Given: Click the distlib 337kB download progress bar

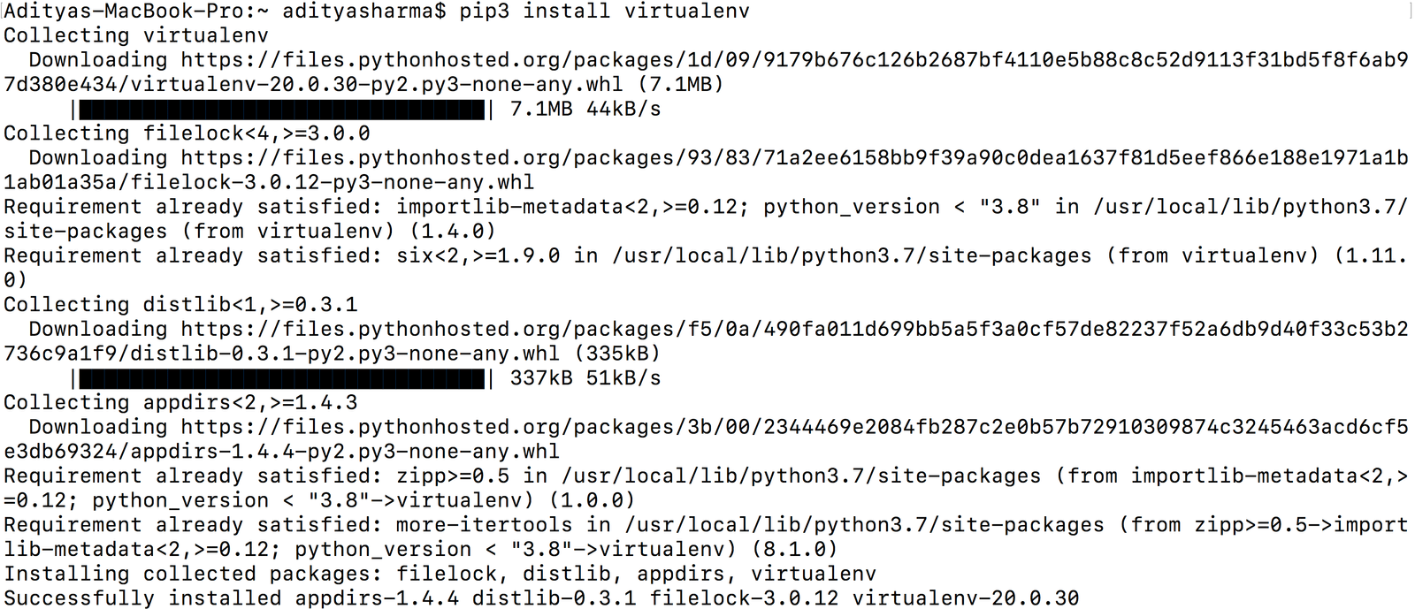Looking at the screenshot, I should (x=282, y=378).
